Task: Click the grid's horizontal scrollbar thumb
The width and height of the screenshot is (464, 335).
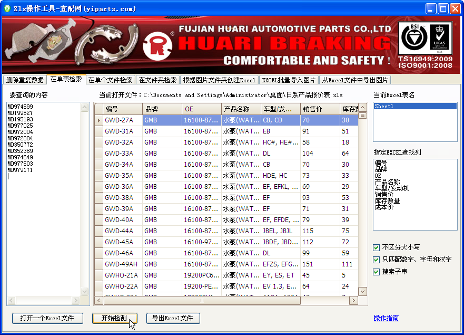Action: (202, 300)
